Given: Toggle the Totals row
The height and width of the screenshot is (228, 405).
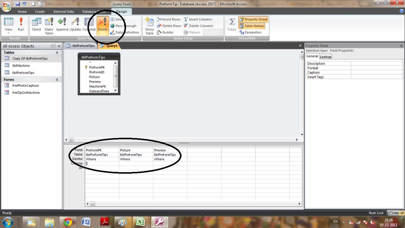Looking at the screenshot, I should coord(232,25).
